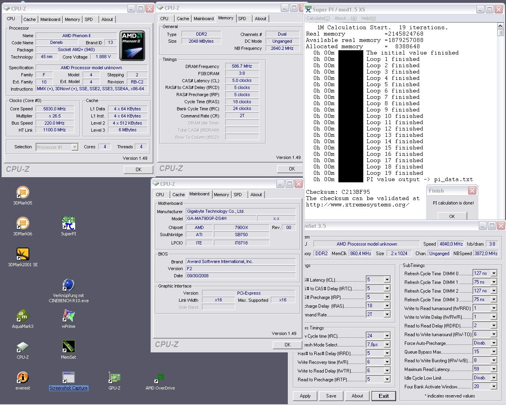The width and height of the screenshot is (506, 405).
Task: Open the 3DMark06 desktop shortcut
Action: [23, 226]
